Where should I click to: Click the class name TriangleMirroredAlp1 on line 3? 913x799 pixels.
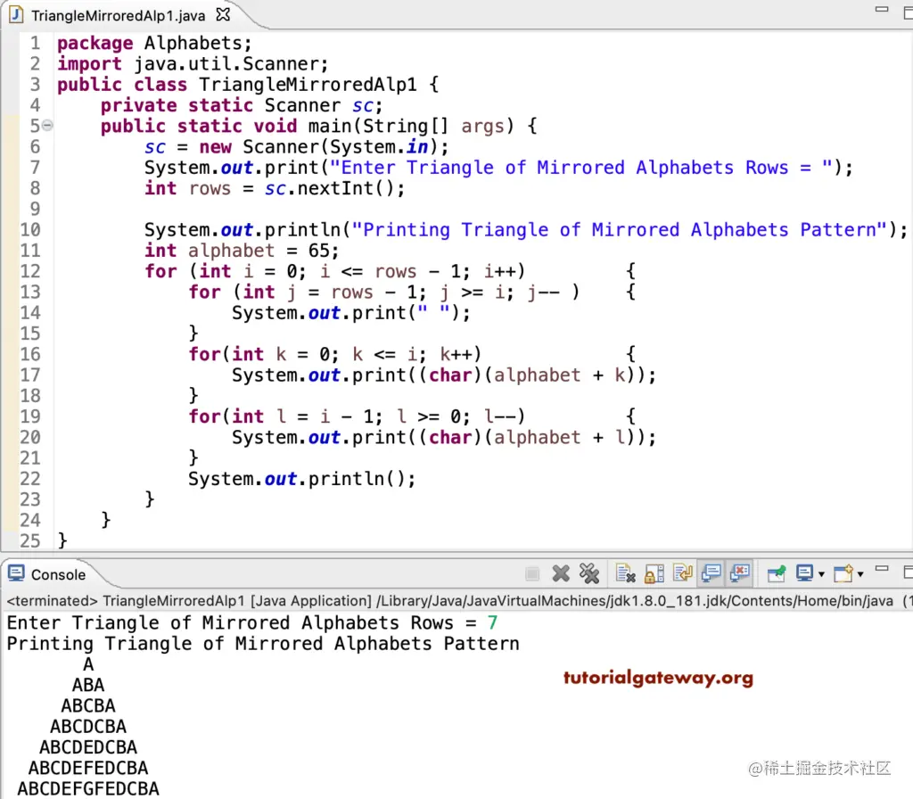click(308, 85)
